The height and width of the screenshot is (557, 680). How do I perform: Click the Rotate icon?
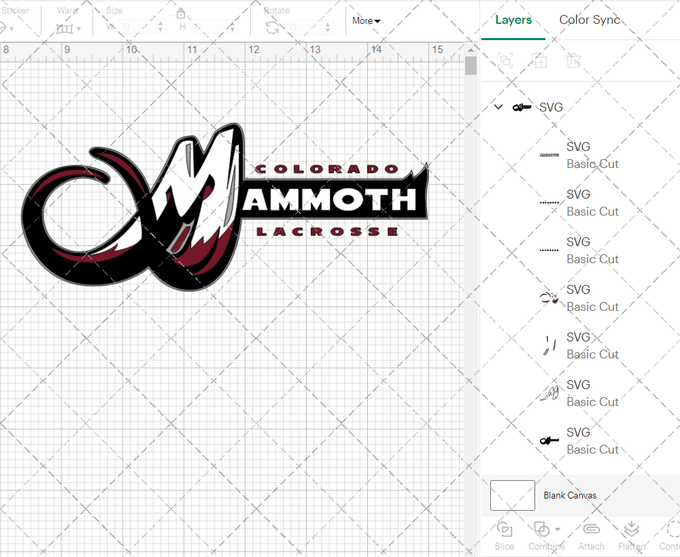click(273, 28)
